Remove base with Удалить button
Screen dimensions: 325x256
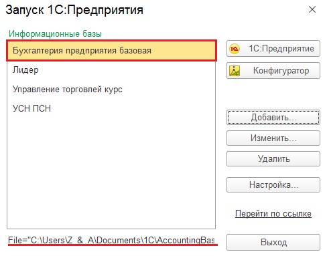click(273, 158)
